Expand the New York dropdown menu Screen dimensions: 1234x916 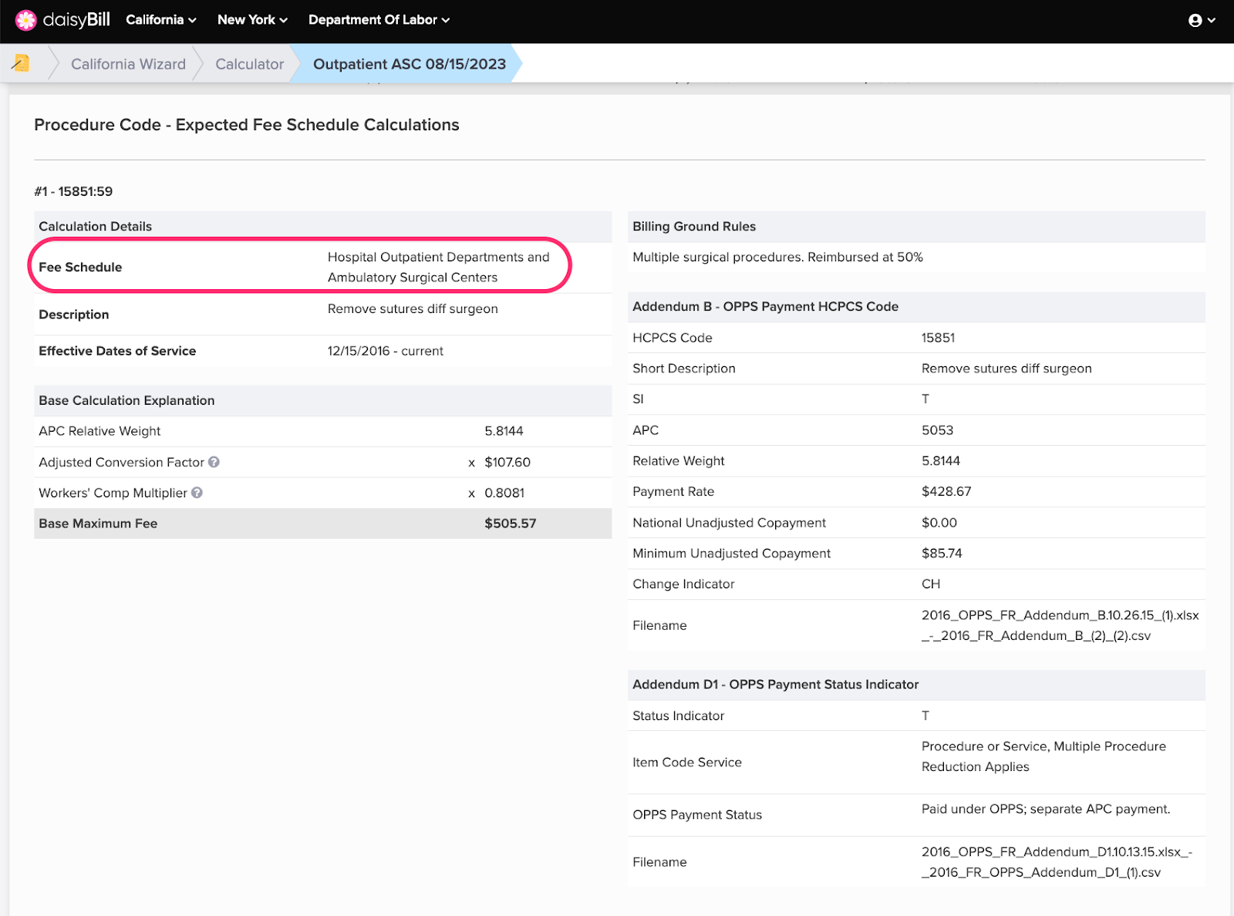(x=252, y=20)
